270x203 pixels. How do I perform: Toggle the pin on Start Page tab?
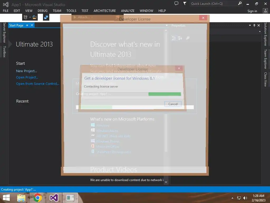27,25
